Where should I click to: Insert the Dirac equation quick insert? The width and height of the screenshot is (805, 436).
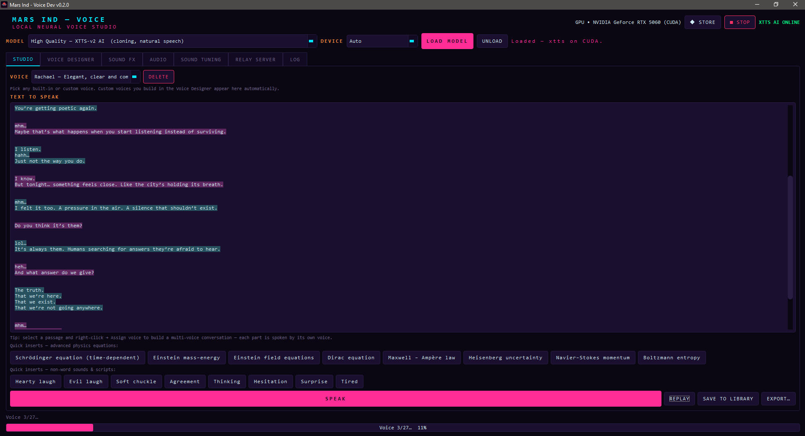pos(351,358)
